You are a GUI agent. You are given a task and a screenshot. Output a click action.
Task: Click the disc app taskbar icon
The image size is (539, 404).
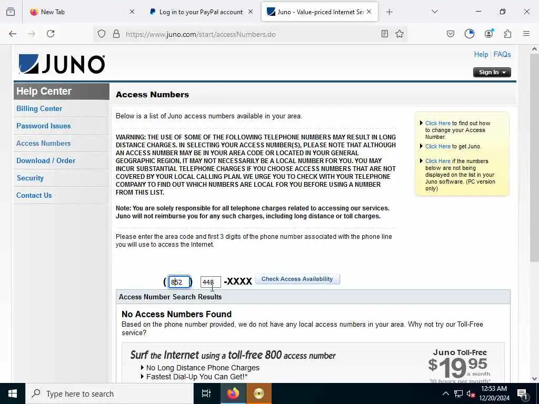(259, 393)
